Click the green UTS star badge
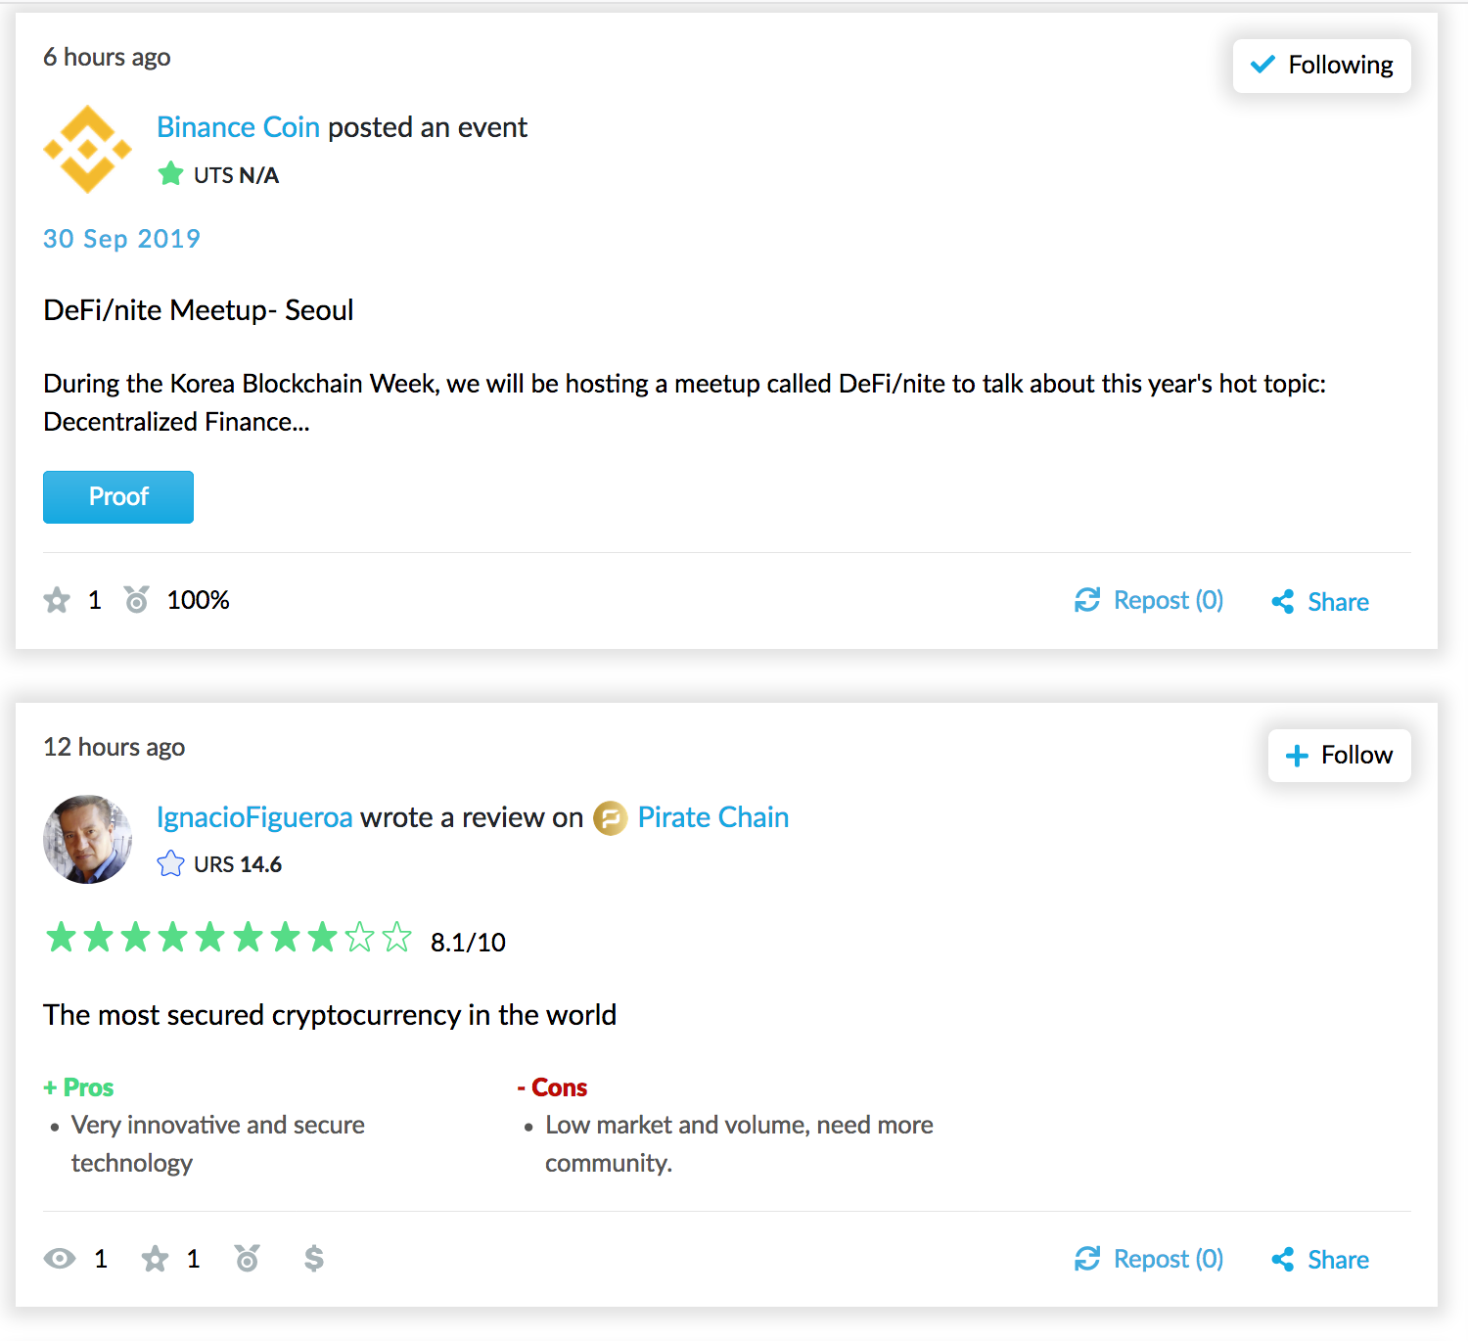 click(x=170, y=174)
